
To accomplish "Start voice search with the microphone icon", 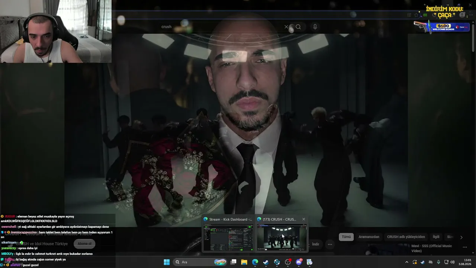I will [x=315, y=27].
